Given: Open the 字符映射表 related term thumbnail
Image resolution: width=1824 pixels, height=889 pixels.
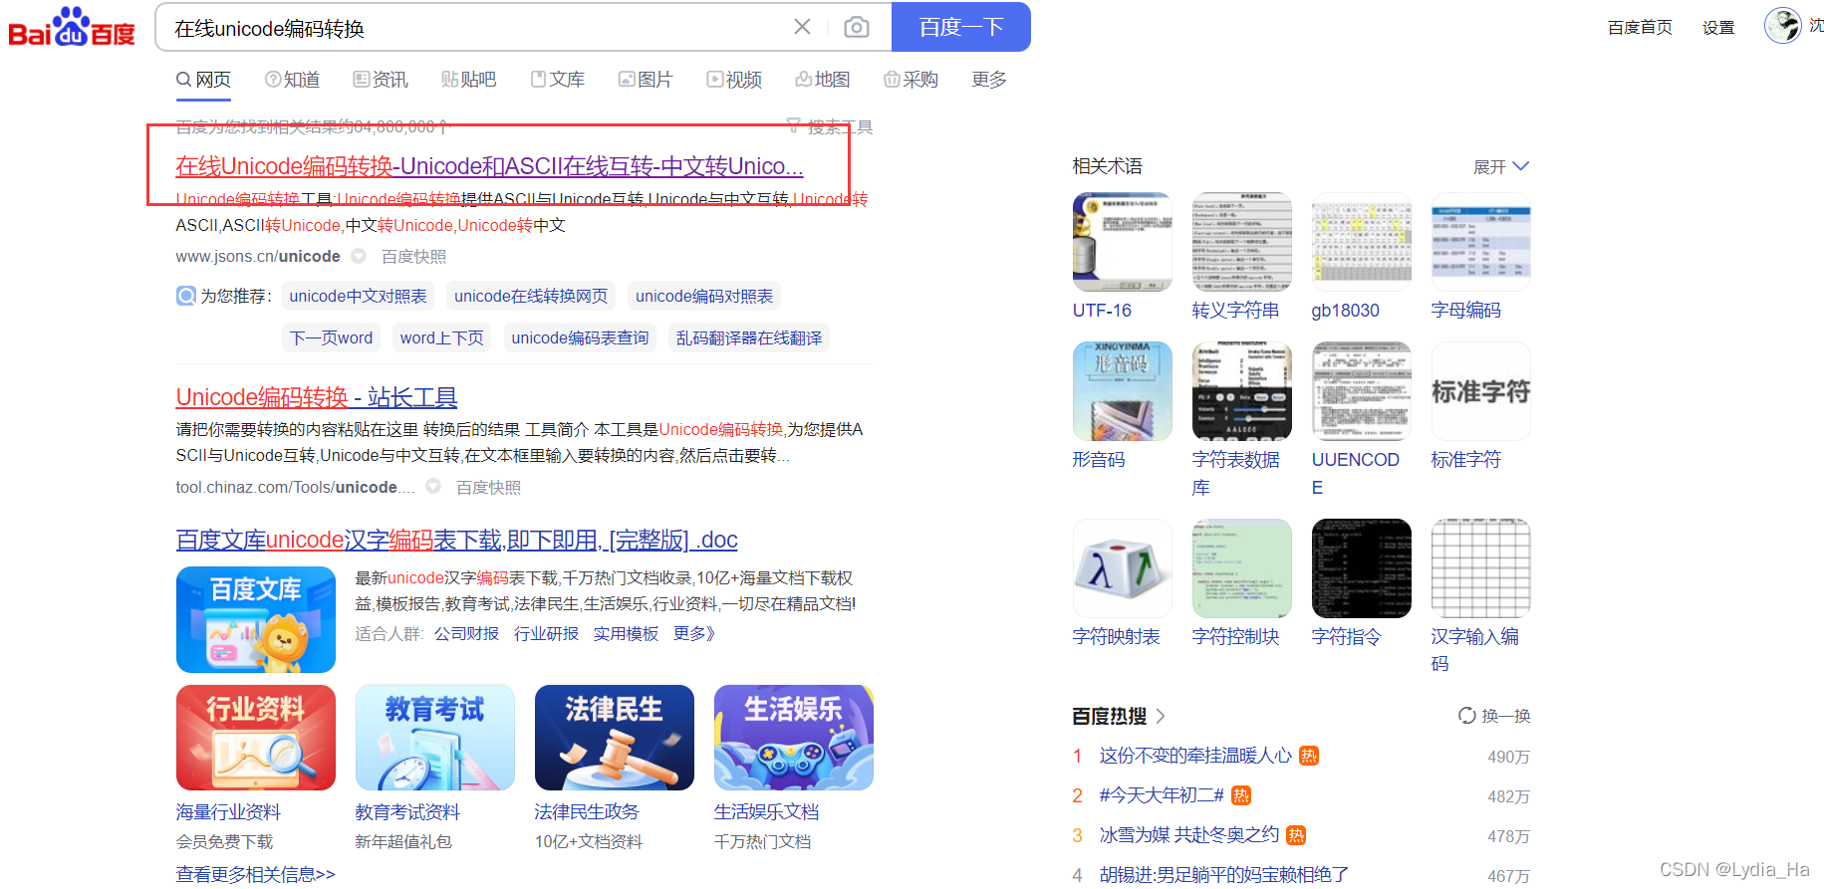Looking at the screenshot, I should [x=1123, y=568].
